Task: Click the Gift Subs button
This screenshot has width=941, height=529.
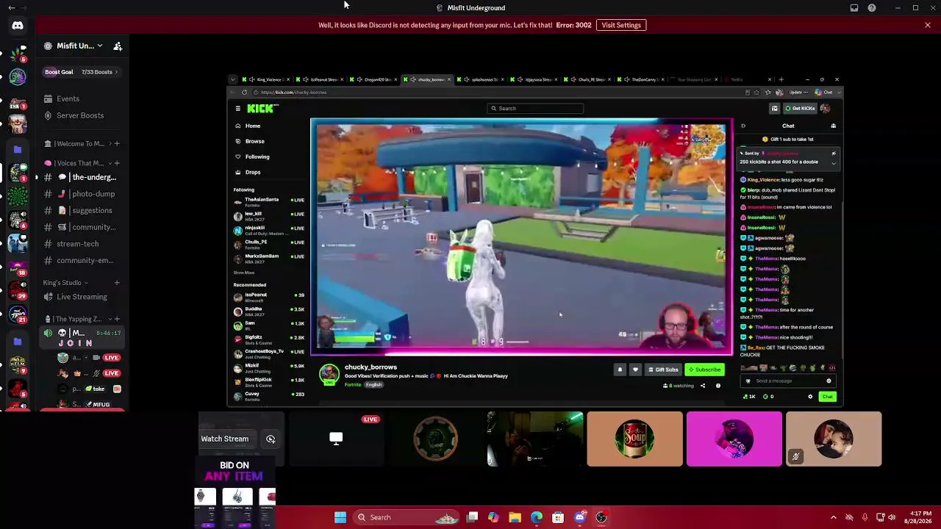Action: tap(663, 370)
